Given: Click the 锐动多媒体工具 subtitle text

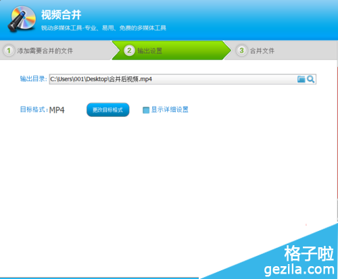Looking at the screenshot, I should pyautogui.click(x=103, y=28).
